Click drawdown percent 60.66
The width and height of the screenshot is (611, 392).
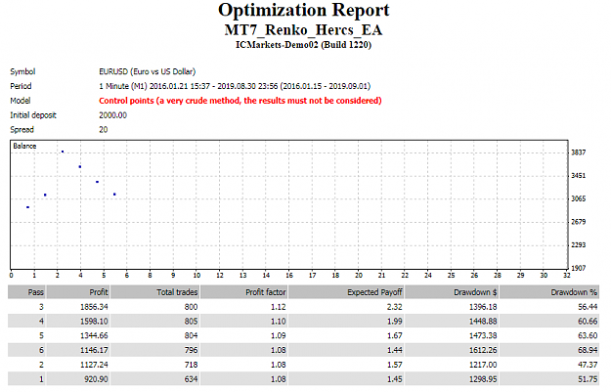(x=588, y=322)
